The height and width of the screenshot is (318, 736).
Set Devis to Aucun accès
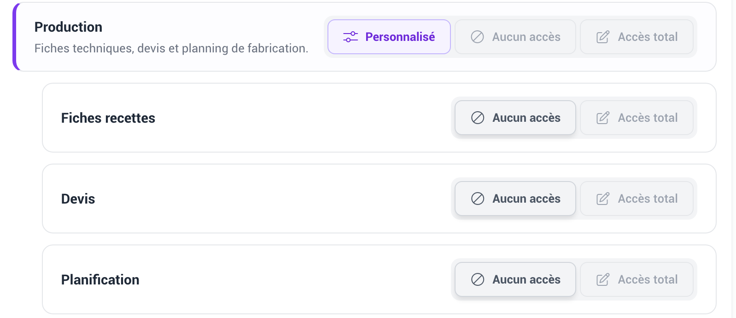tap(515, 199)
